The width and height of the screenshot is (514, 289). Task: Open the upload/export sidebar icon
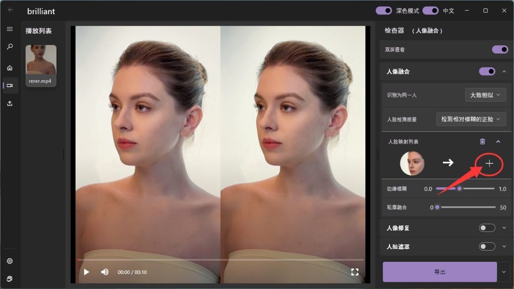tap(9, 103)
